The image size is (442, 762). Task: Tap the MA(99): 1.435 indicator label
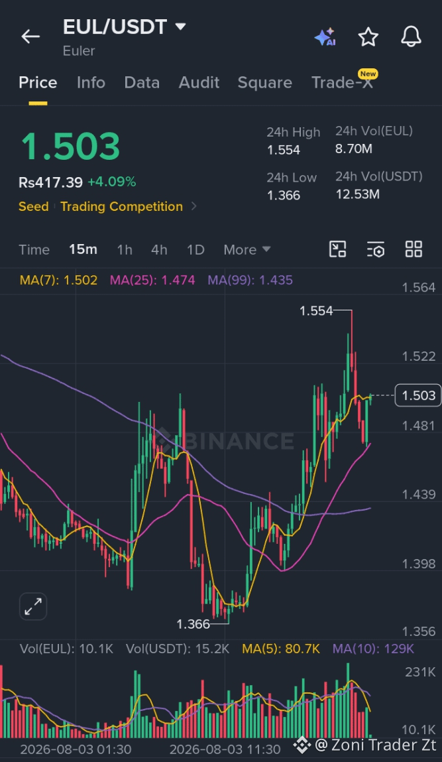[250, 280]
